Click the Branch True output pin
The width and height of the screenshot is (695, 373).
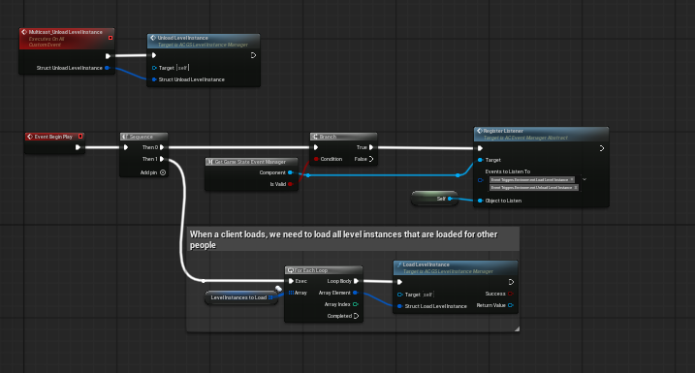(371, 147)
